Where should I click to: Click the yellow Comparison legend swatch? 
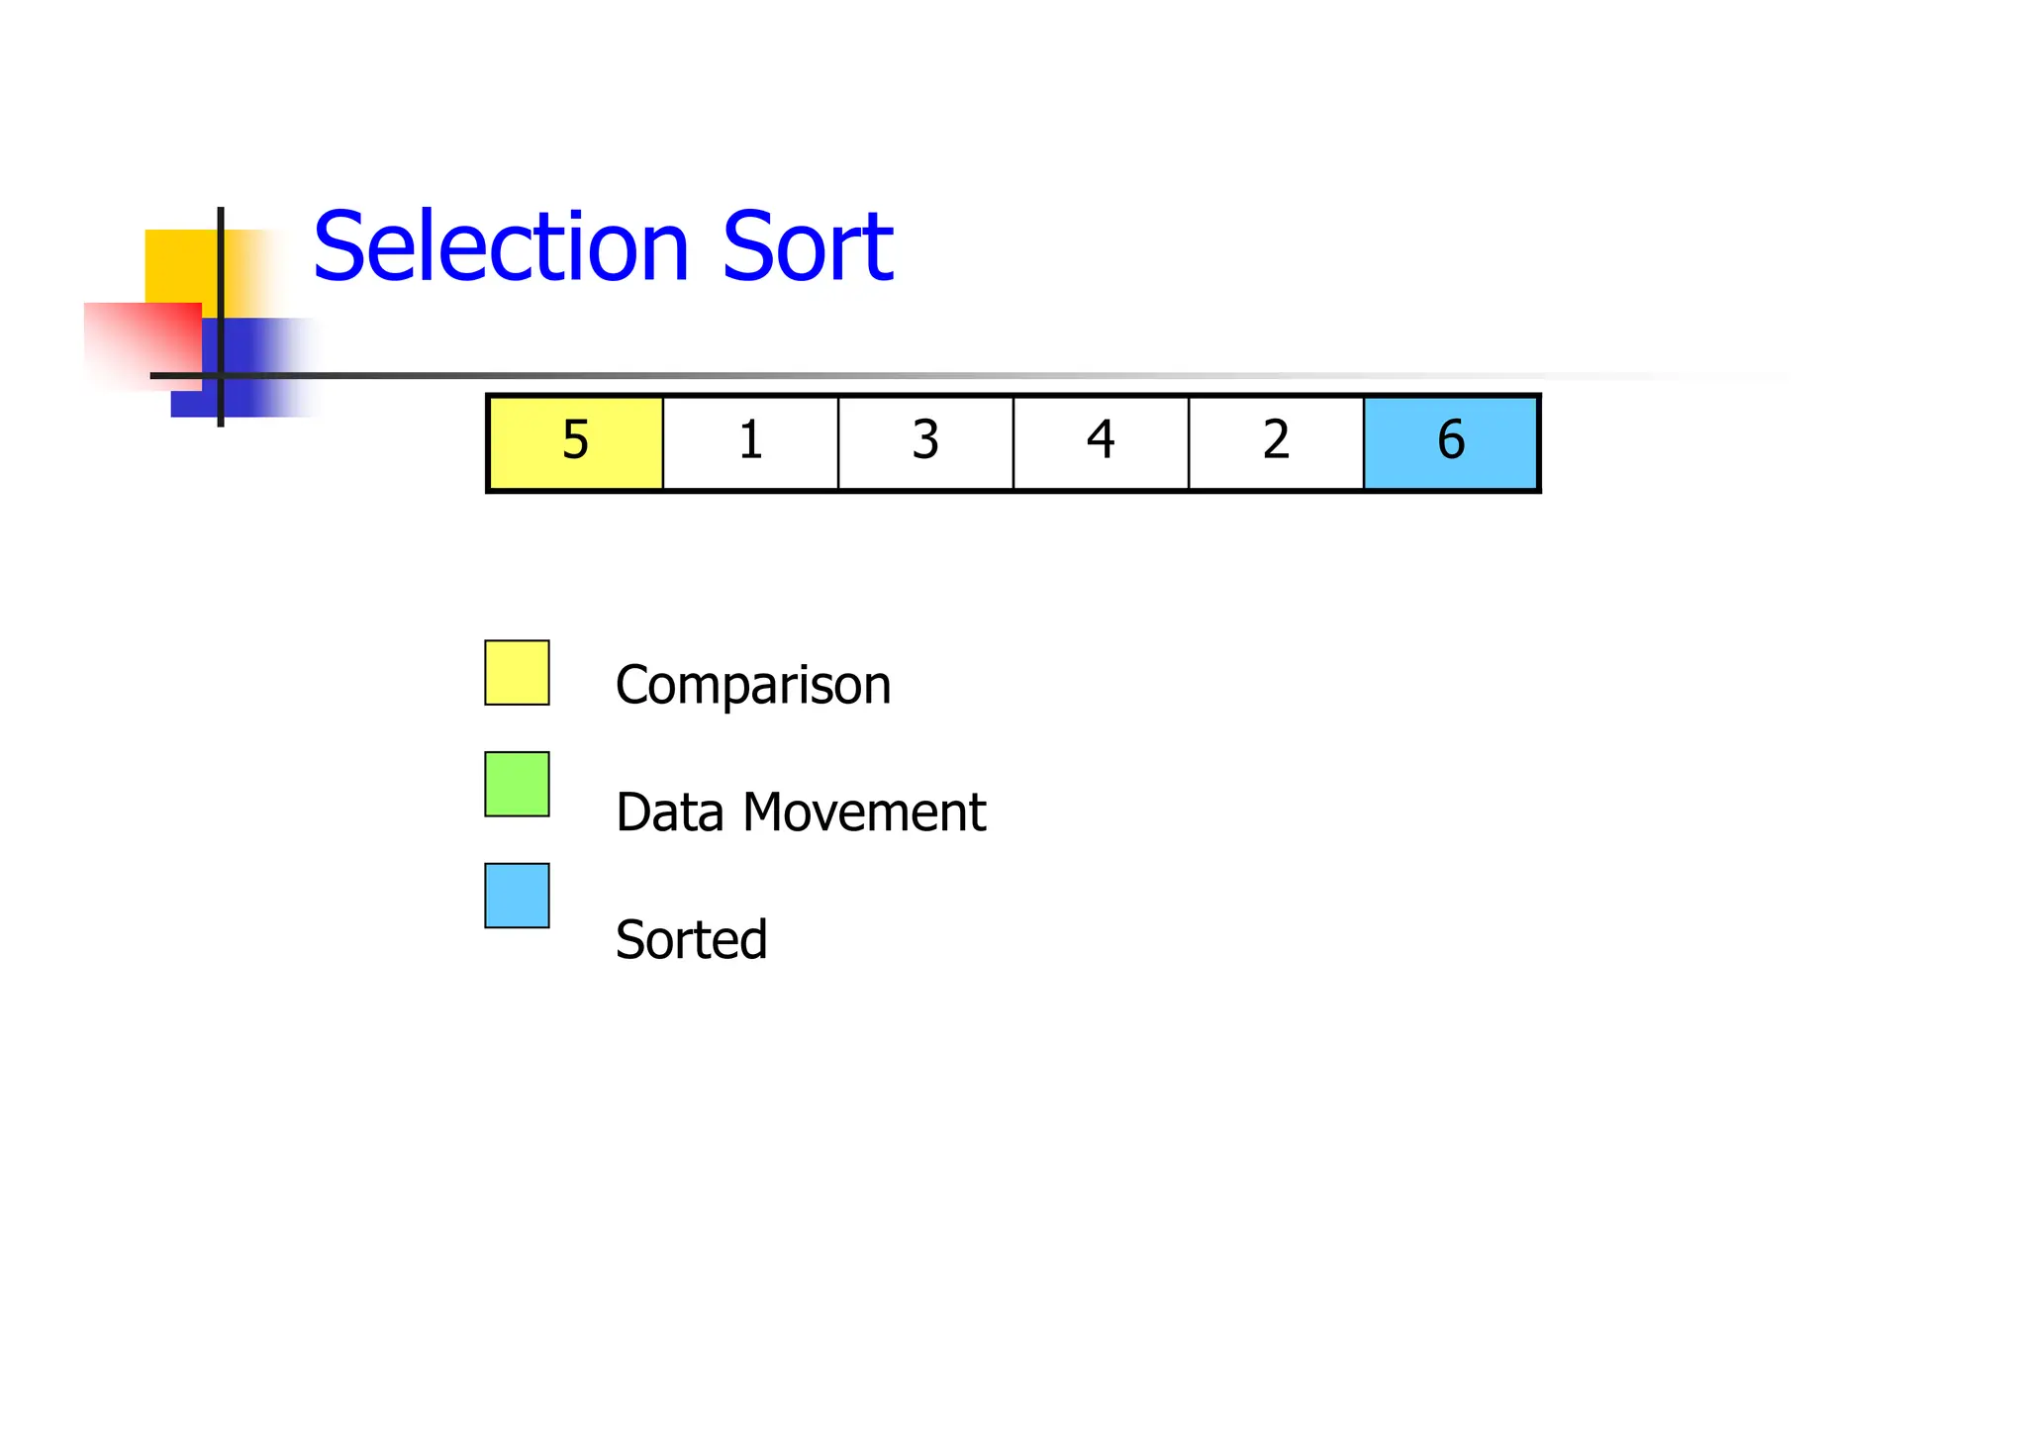[x=517, y=673]
